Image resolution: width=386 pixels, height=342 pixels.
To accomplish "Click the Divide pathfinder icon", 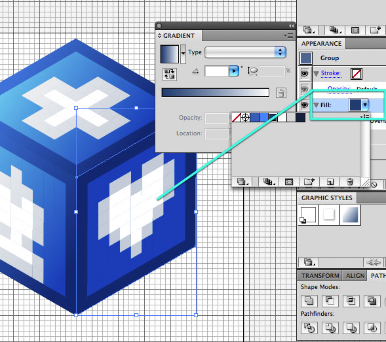I will pos(309,328).
